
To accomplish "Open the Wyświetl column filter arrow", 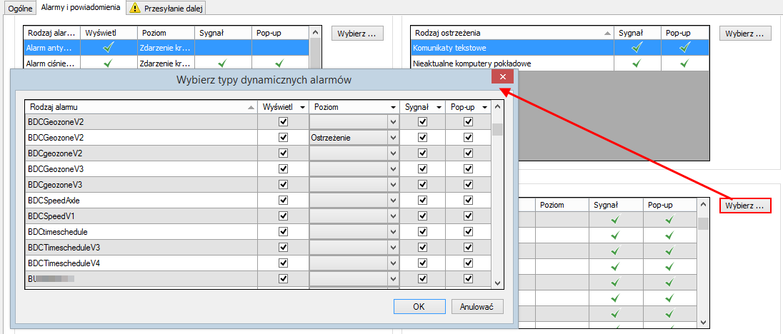I will [x=302, y=106].
